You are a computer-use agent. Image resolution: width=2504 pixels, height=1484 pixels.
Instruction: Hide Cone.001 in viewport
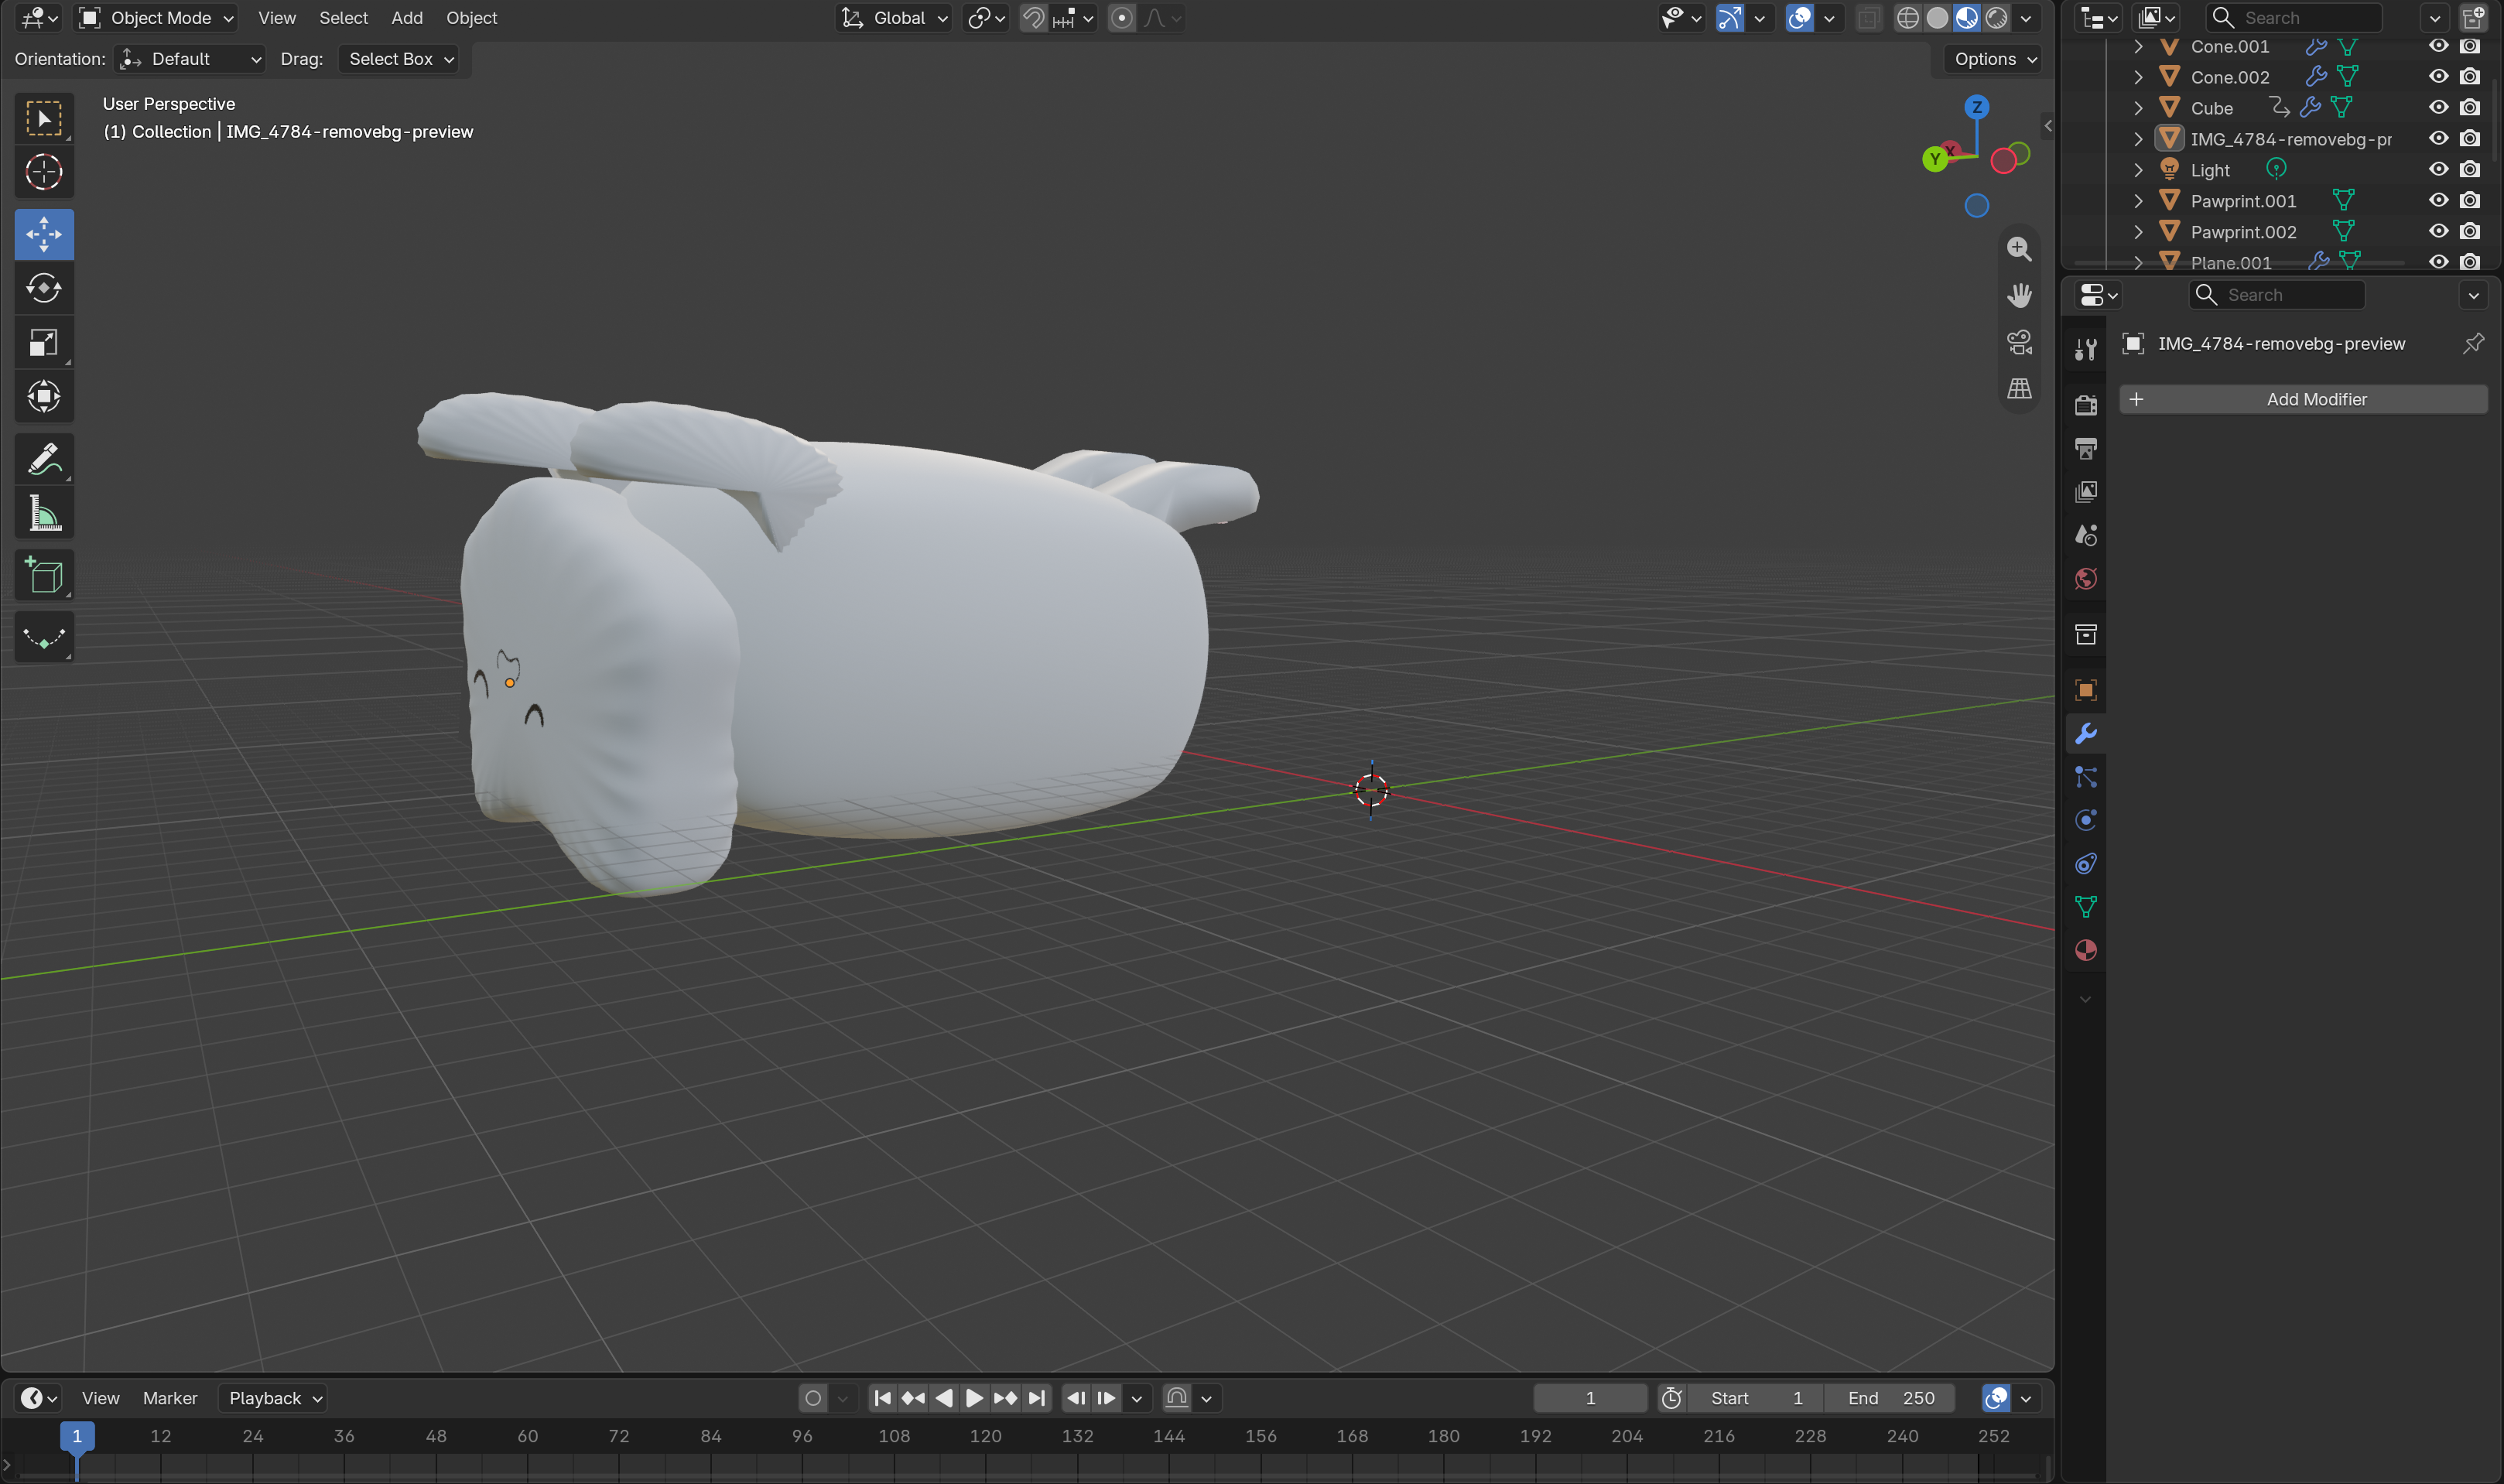point(2439,46)
